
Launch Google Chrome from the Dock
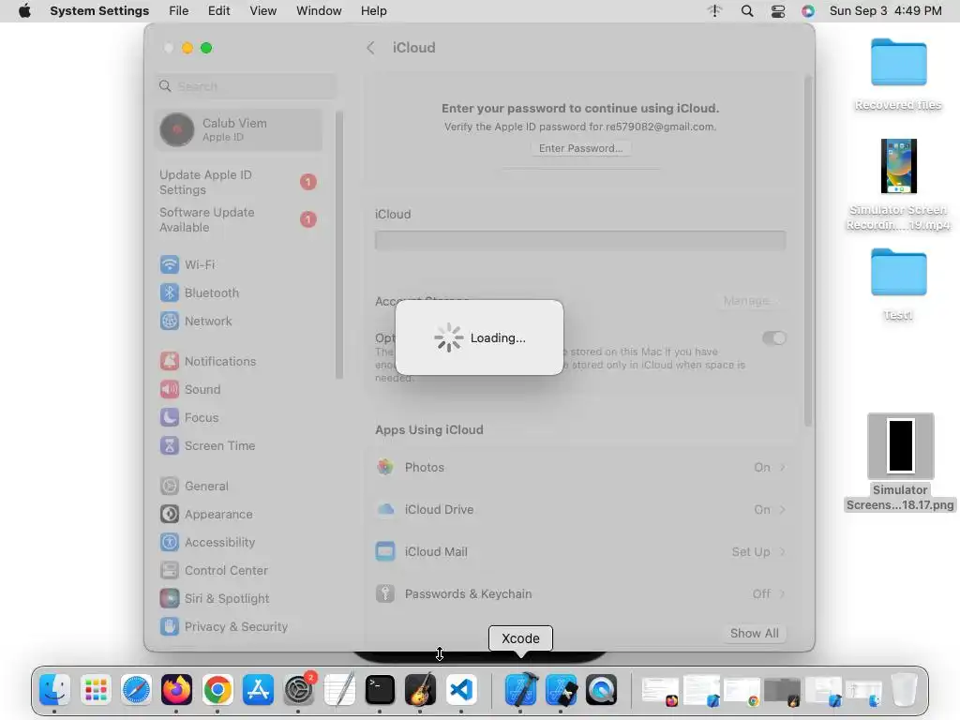[x=217, y=689]
